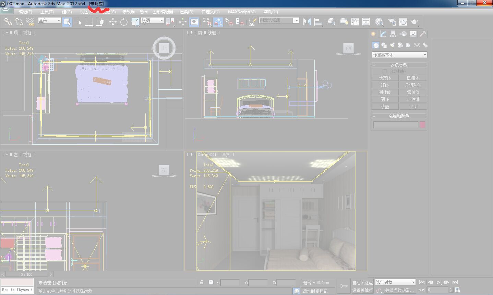The image size is (493, 295).
Task: Choose the Select and Move tool
Action: (x=113, y=22)
